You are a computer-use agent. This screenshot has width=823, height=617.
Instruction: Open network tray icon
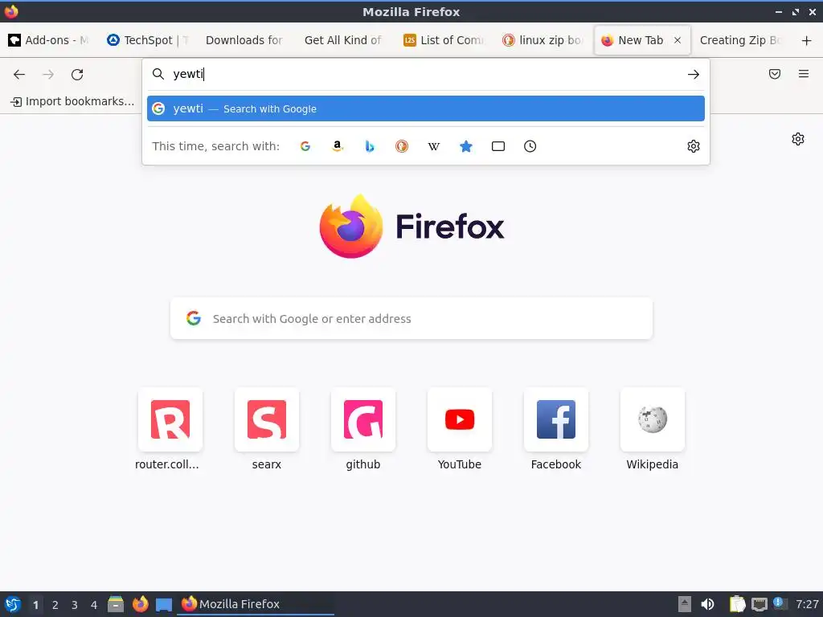pos(759,604)
